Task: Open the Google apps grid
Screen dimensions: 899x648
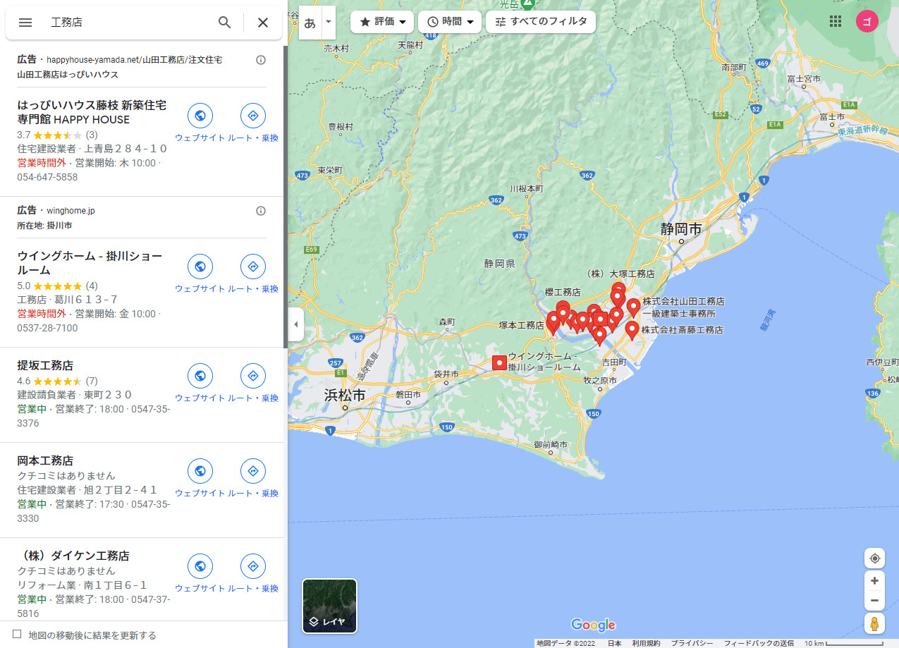Action: pos(836,21)
